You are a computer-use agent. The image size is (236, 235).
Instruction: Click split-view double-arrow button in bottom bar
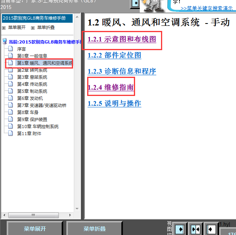[x=196, y=229]
